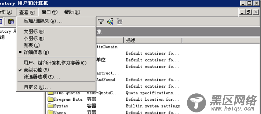Image resolution: width=261 pixels, height=114 pixels.
Task: Minimize the inner MMC child window
Action: pos(242,12)
